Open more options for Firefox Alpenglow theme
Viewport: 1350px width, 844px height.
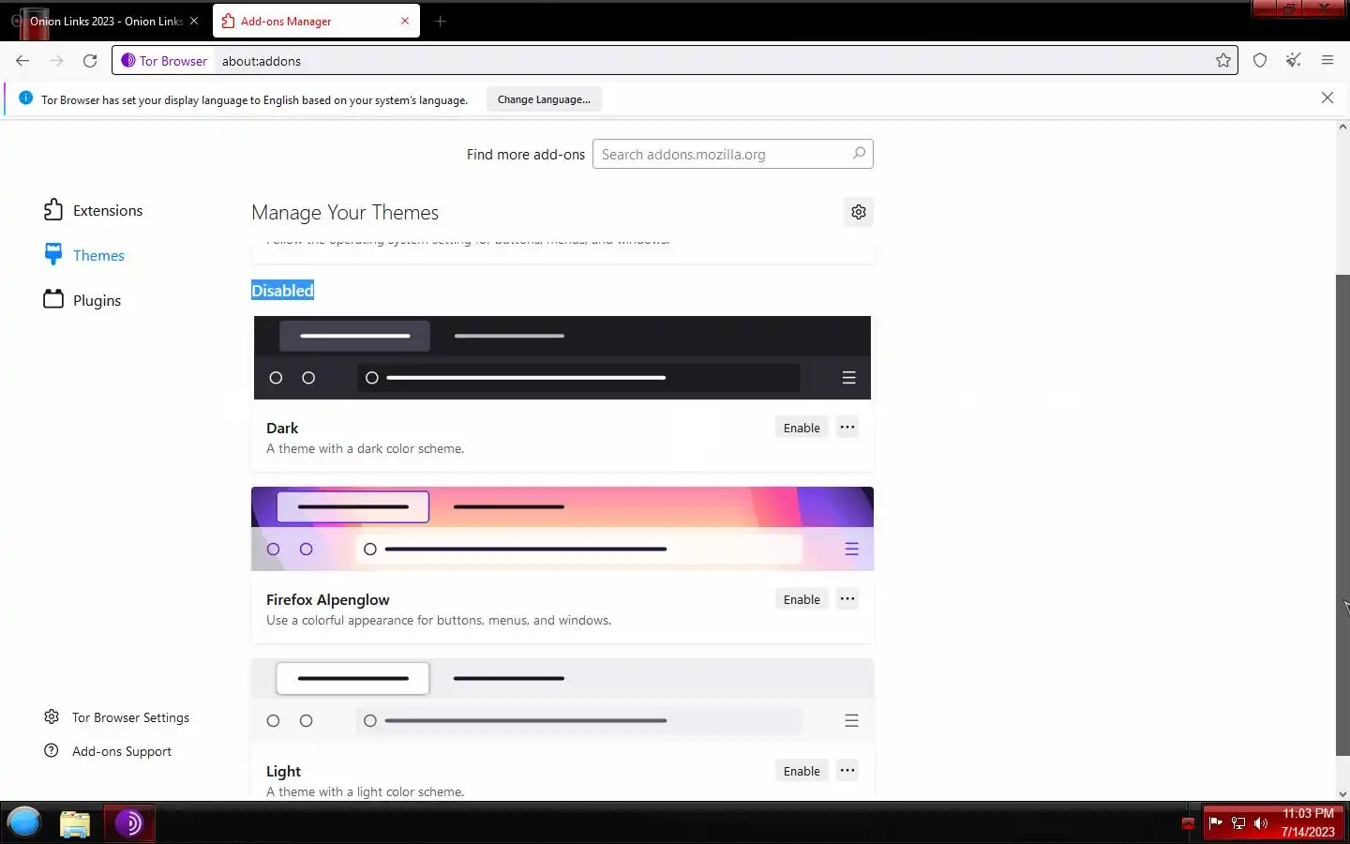tap(847, 599)
